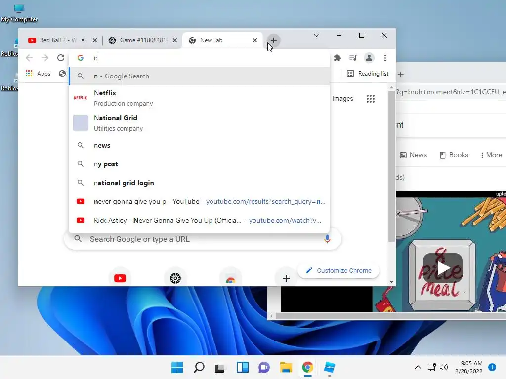Open the game wheel shortcut tile
This screenshot has width=506, height=379.
coord(175,278)
